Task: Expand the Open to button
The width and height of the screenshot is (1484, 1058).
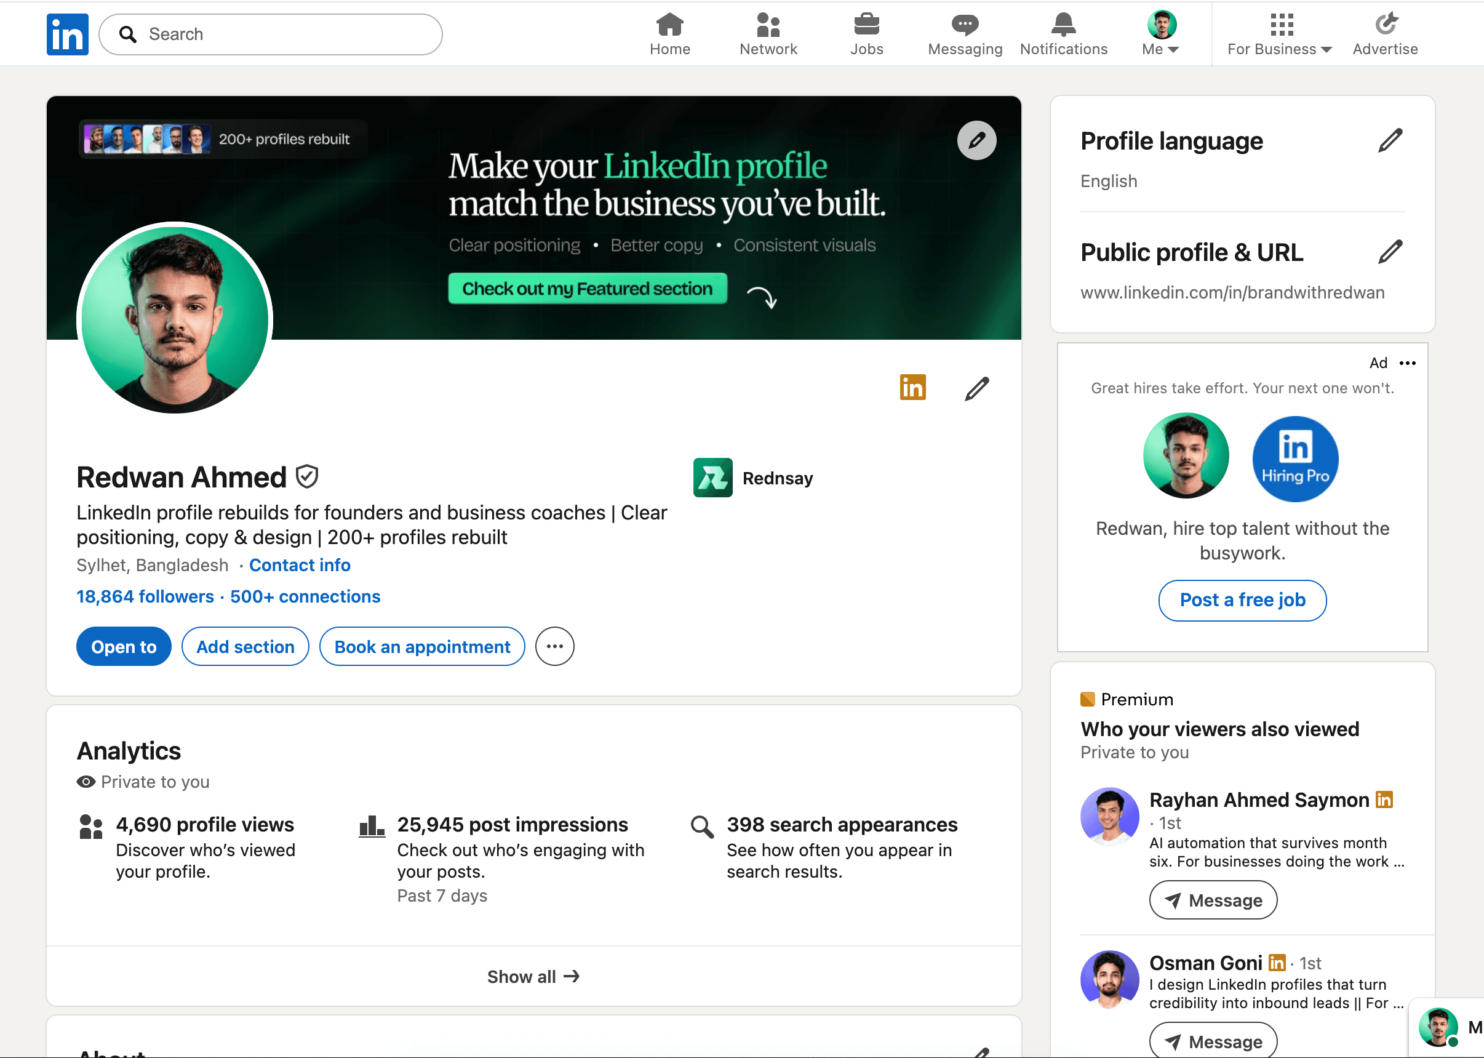Action: (x=124, y=646)
